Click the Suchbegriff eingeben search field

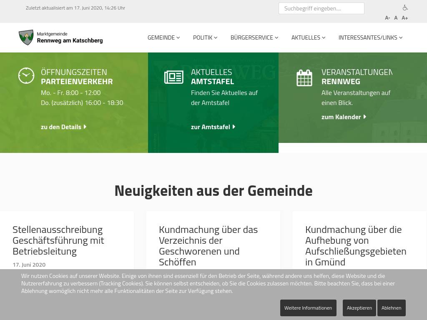321,8
